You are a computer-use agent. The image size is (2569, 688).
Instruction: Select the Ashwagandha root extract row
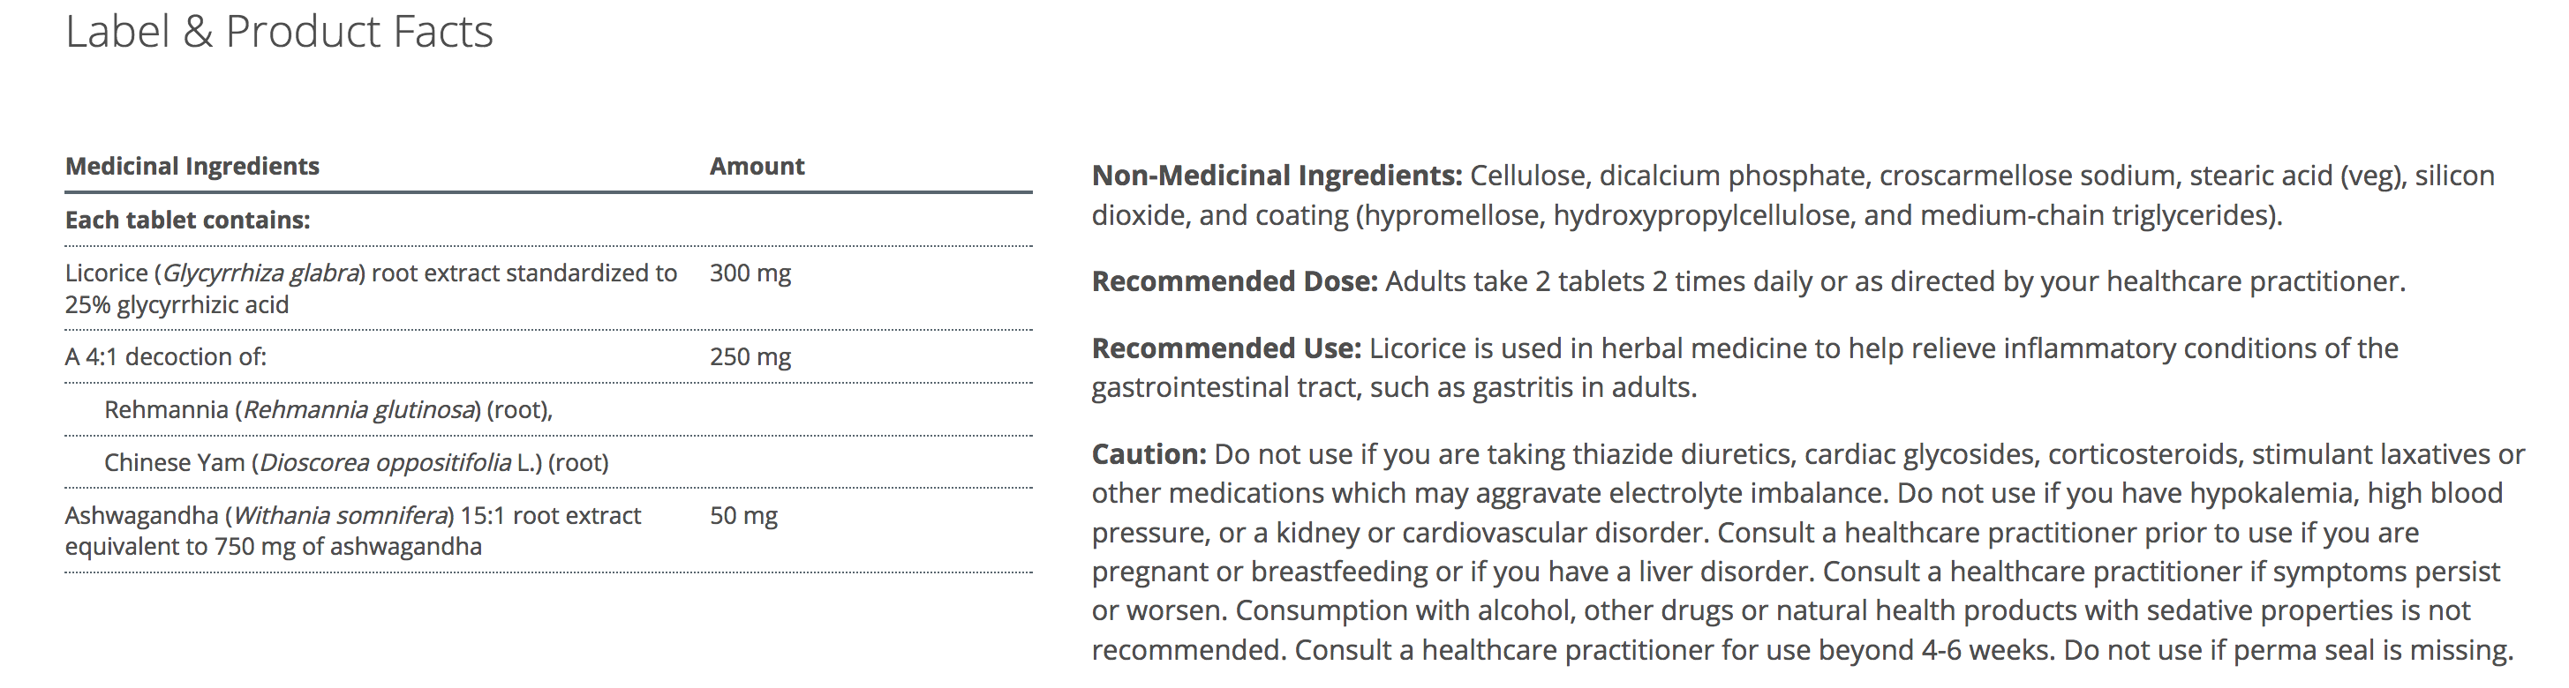353,530
